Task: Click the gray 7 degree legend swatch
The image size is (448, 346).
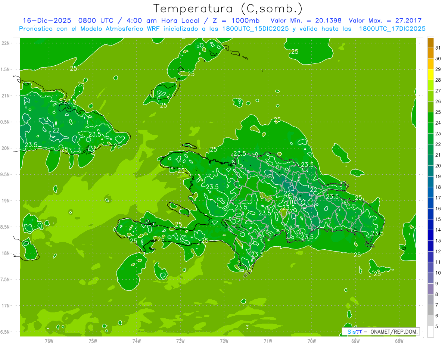Action: point(430,300)
